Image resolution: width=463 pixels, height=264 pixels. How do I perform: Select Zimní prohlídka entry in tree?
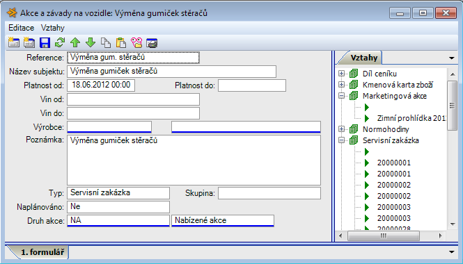[411, 118]
